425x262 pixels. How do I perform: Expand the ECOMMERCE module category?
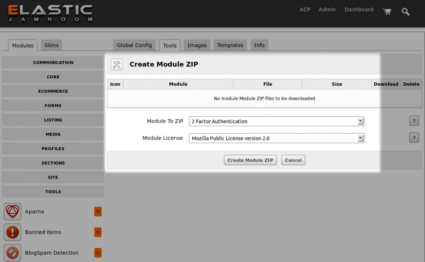[53, 91]
